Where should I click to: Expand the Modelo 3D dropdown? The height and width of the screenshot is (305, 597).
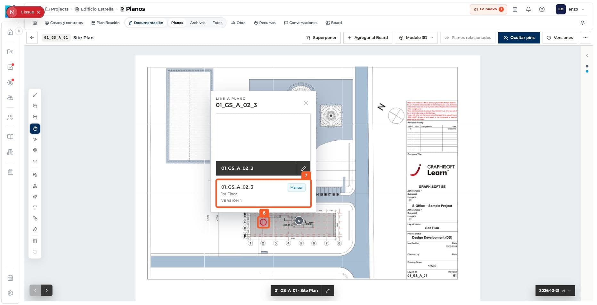(x=416, y=38)
